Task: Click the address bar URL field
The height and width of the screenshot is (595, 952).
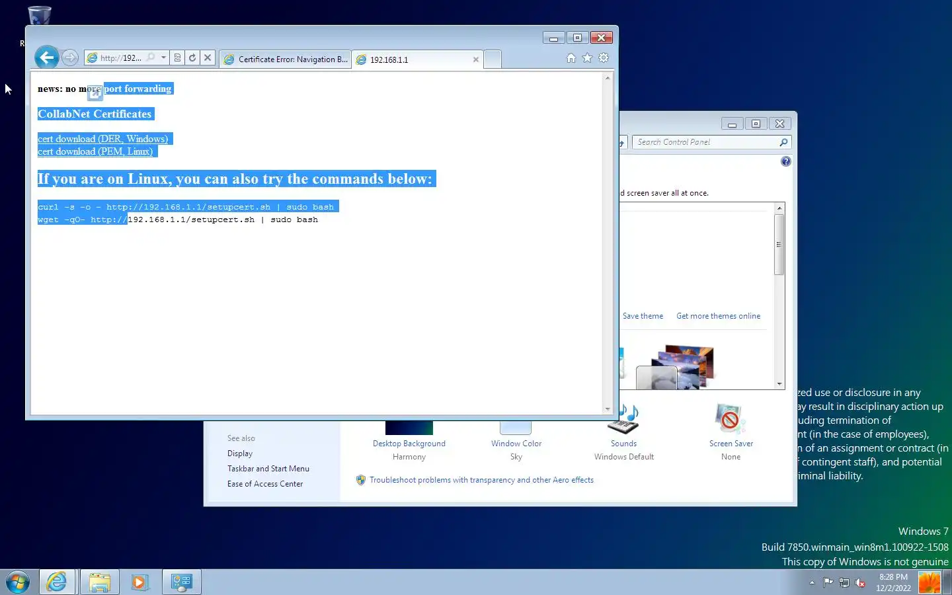Action: pos(121,58)
